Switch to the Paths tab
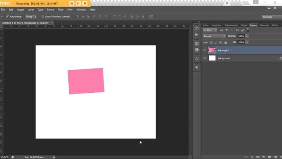 (x=275, y=25)
